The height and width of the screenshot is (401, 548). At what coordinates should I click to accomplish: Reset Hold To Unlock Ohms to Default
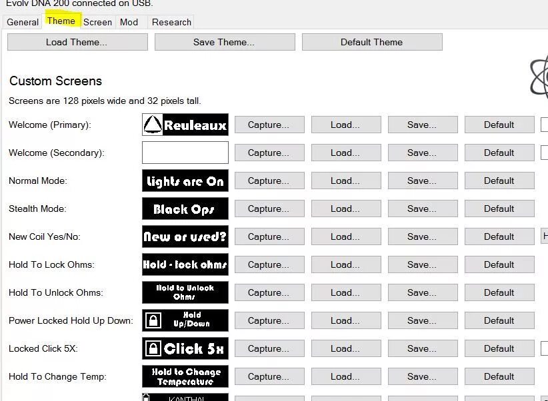(499, 292)
